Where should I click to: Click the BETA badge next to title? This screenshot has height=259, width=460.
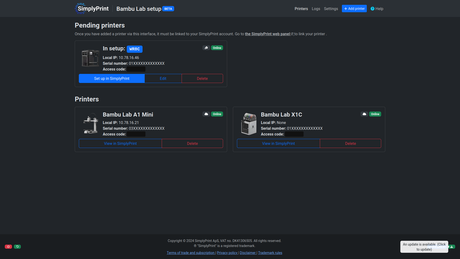point(168,9)
